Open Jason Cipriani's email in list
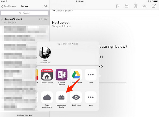The image size is (159, 117). click(25, 21)
